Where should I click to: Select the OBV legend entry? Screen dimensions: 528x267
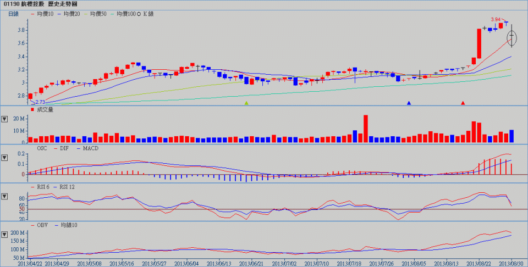tap(43, 226)
